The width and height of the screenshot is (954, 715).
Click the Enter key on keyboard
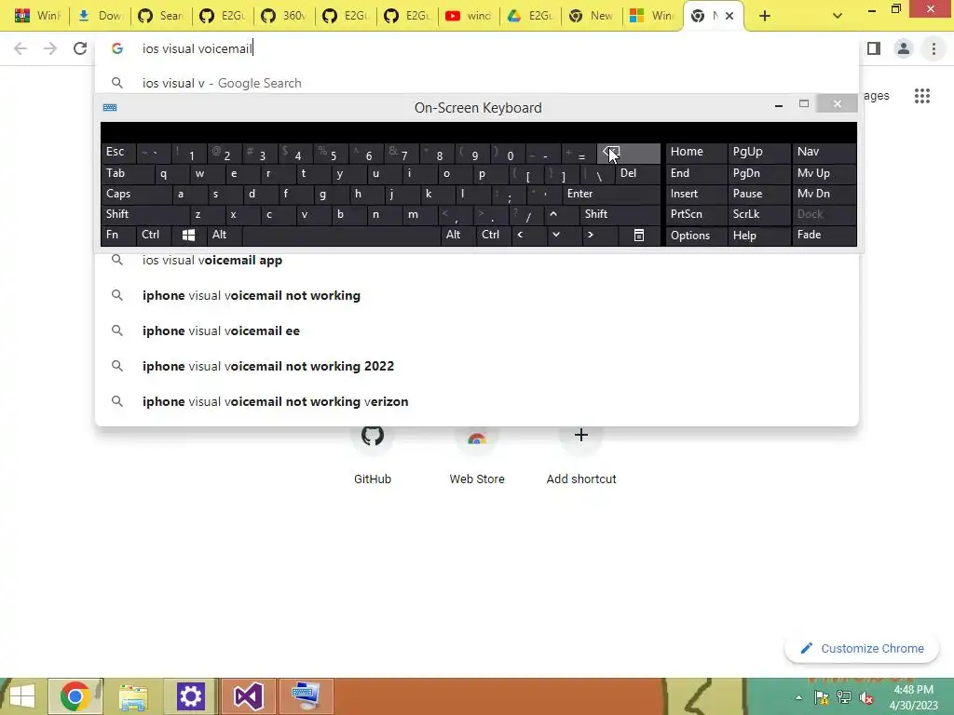[x=611, y=194]
